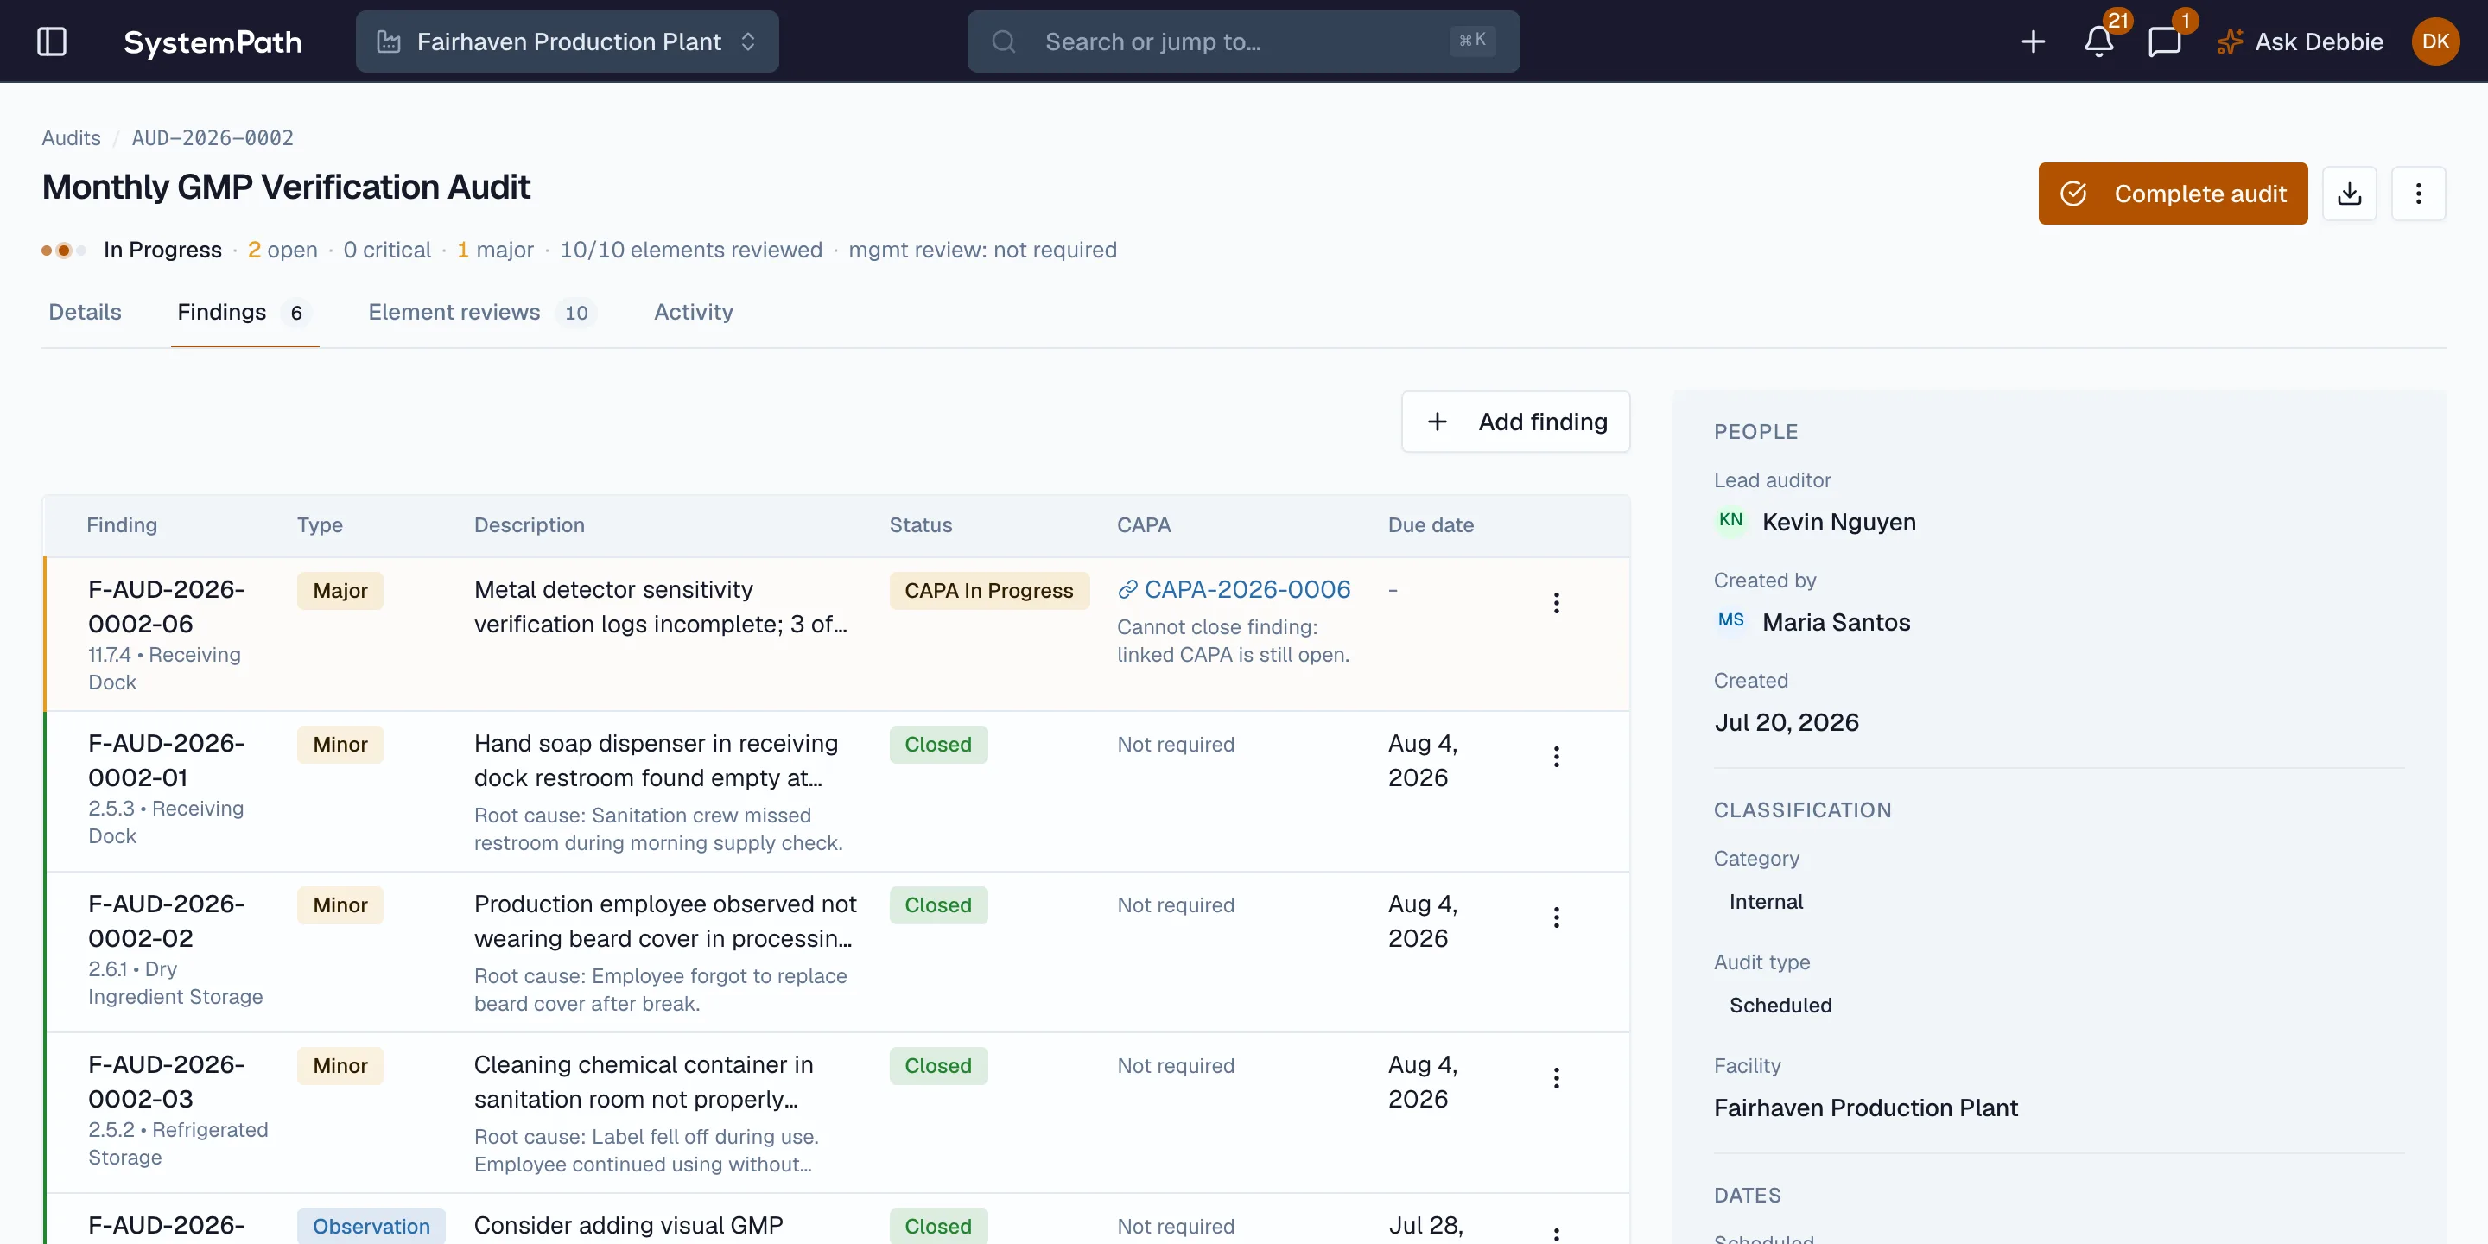Image resolution: width=2488 pixels, height=1244 pixels.
Task: Click the Add finding button
Action: tap(1515, 421)
